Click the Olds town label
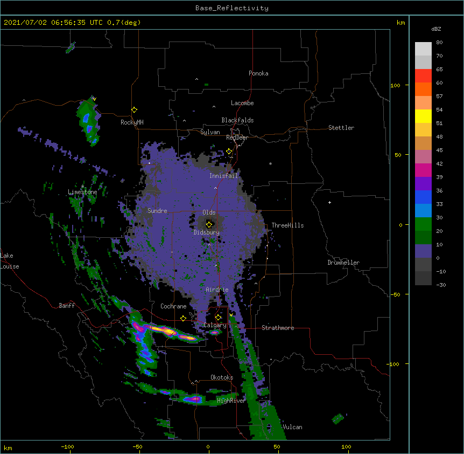Image resolution: width=464 pixels, height=454 pixels. pos(209,212)
